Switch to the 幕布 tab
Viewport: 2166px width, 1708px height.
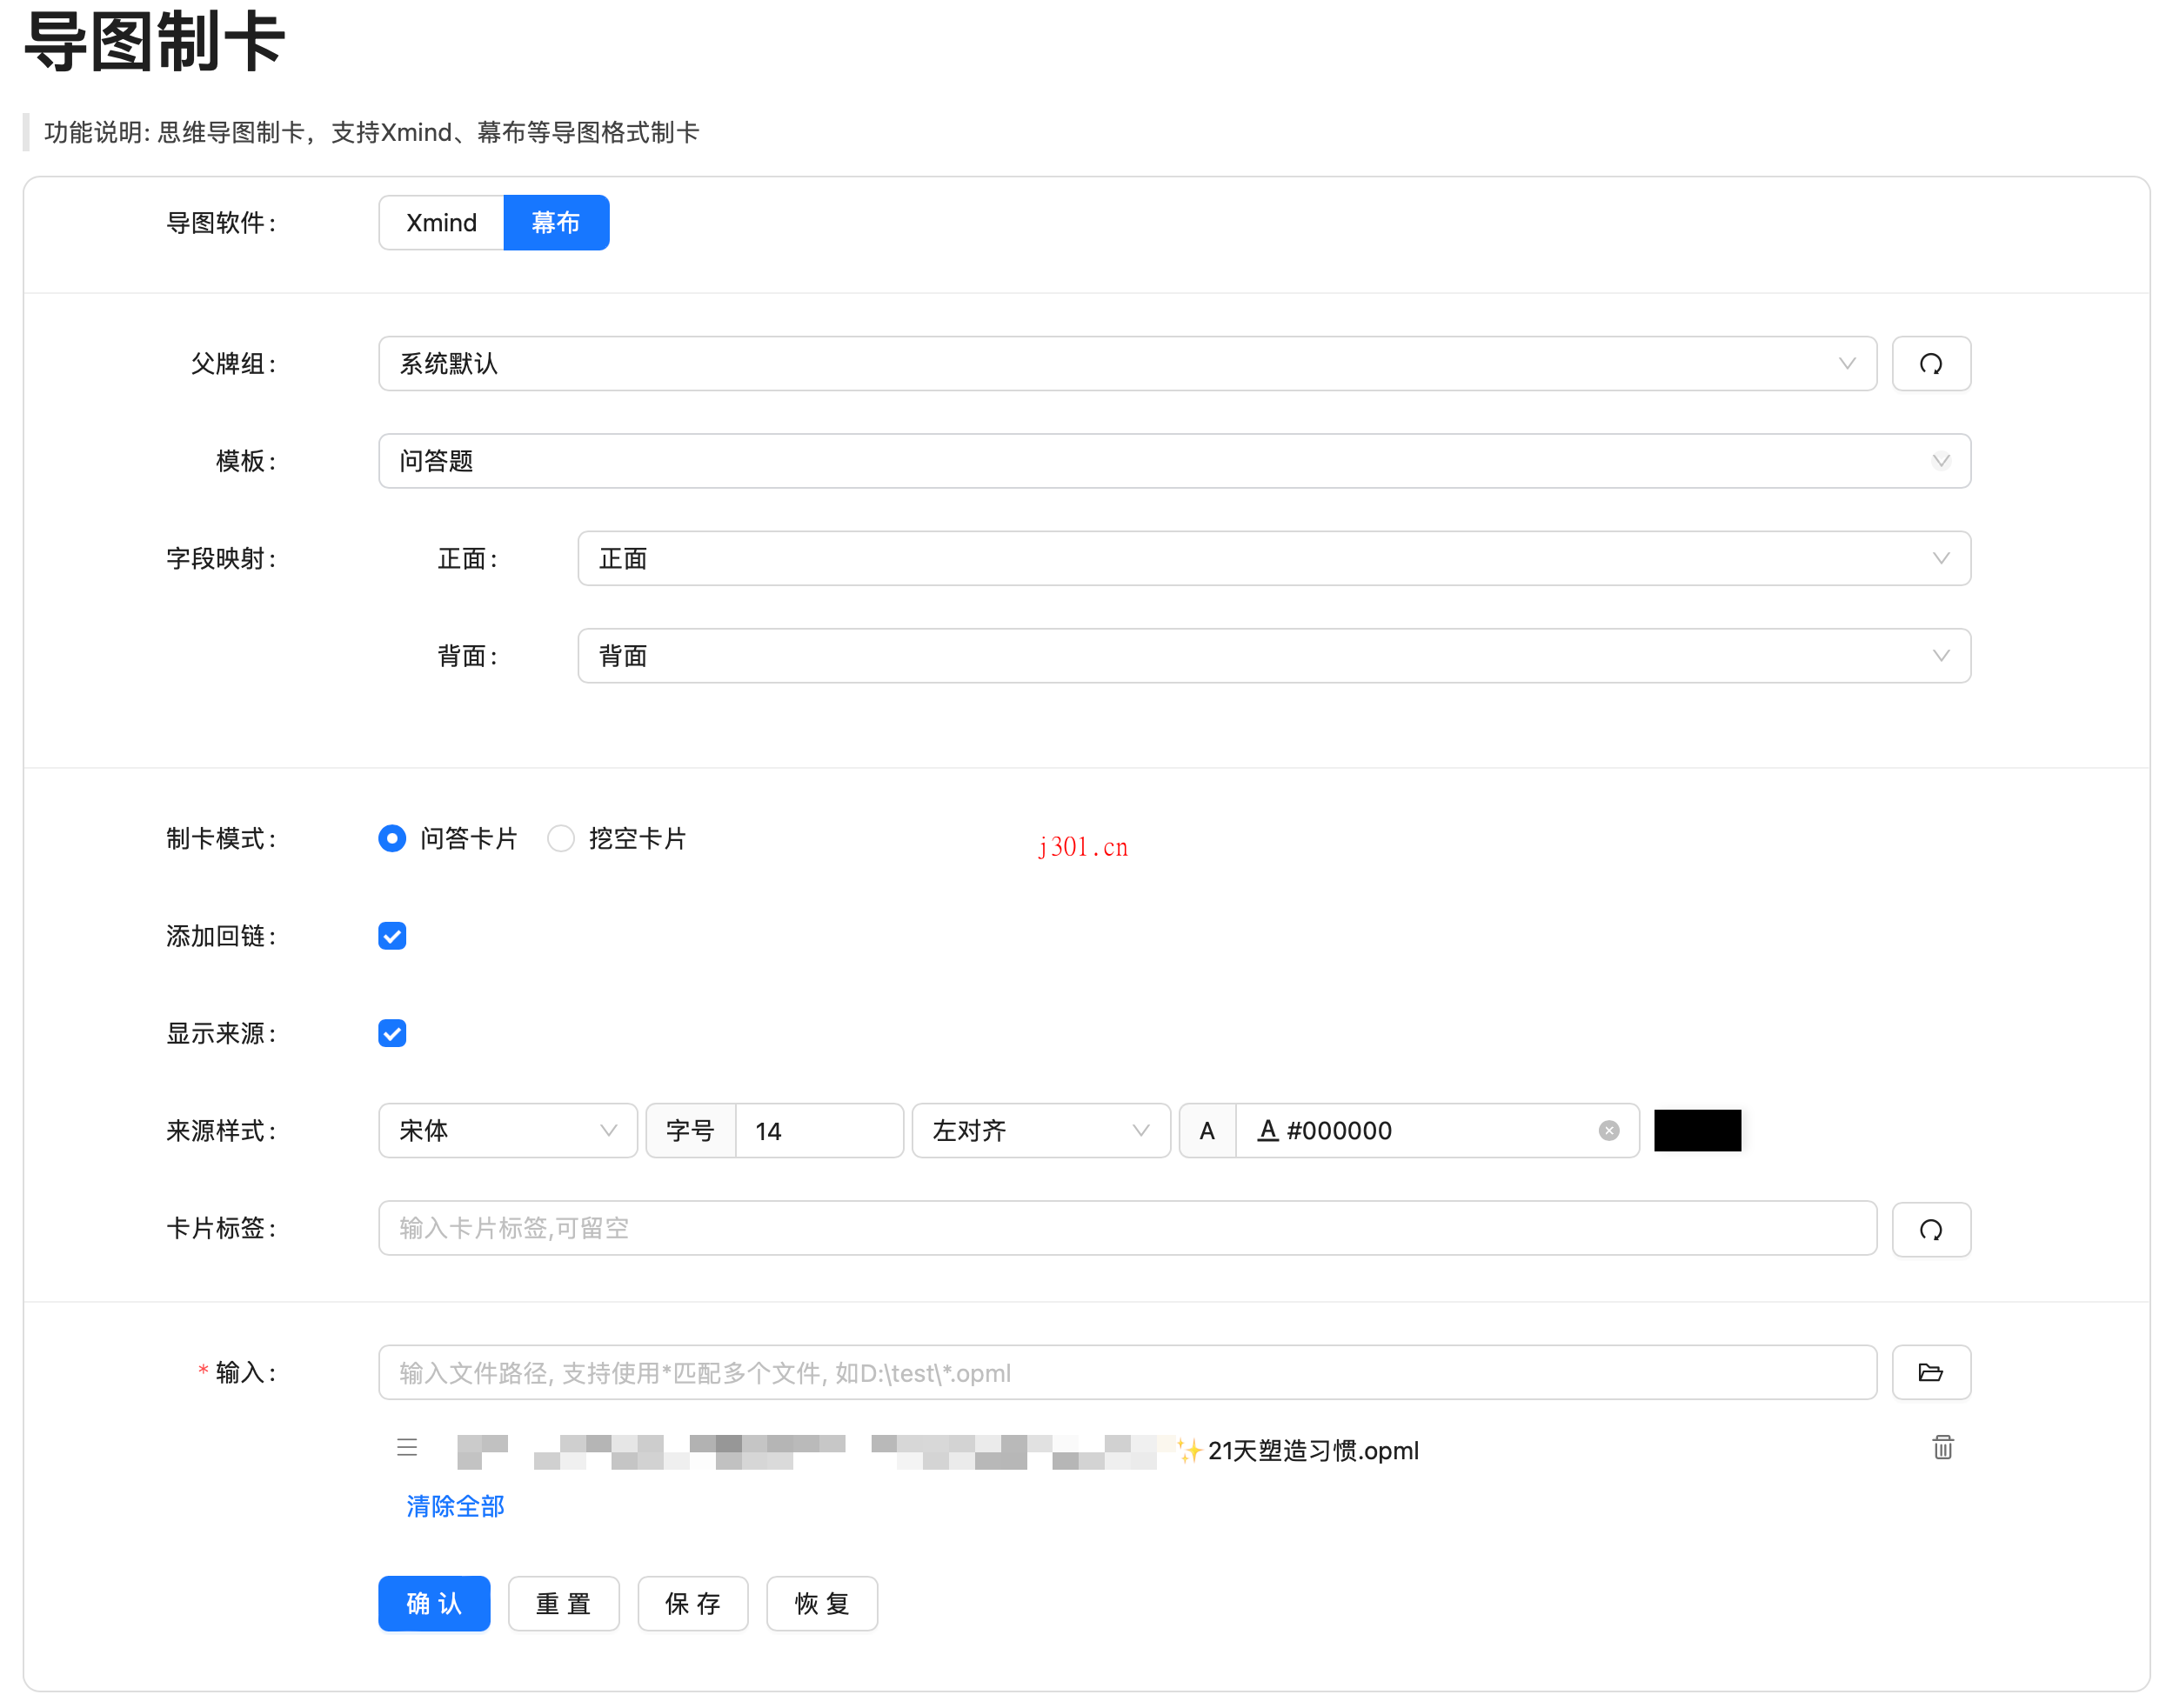pos(556,222)
